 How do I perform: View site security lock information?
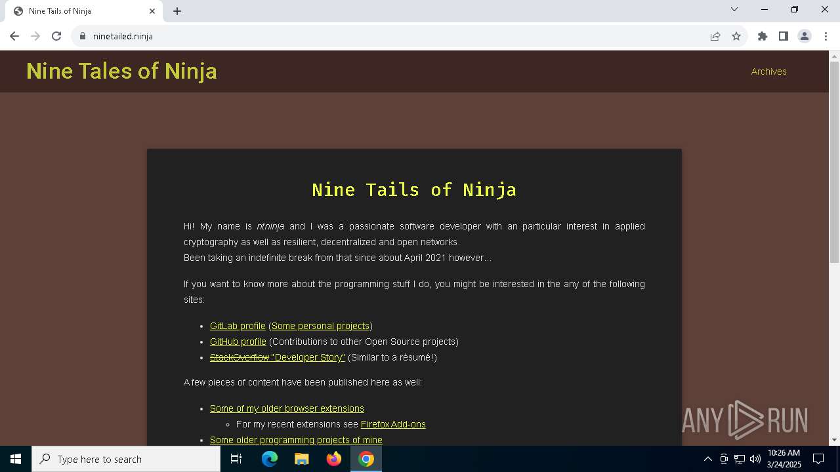[83, 36]
